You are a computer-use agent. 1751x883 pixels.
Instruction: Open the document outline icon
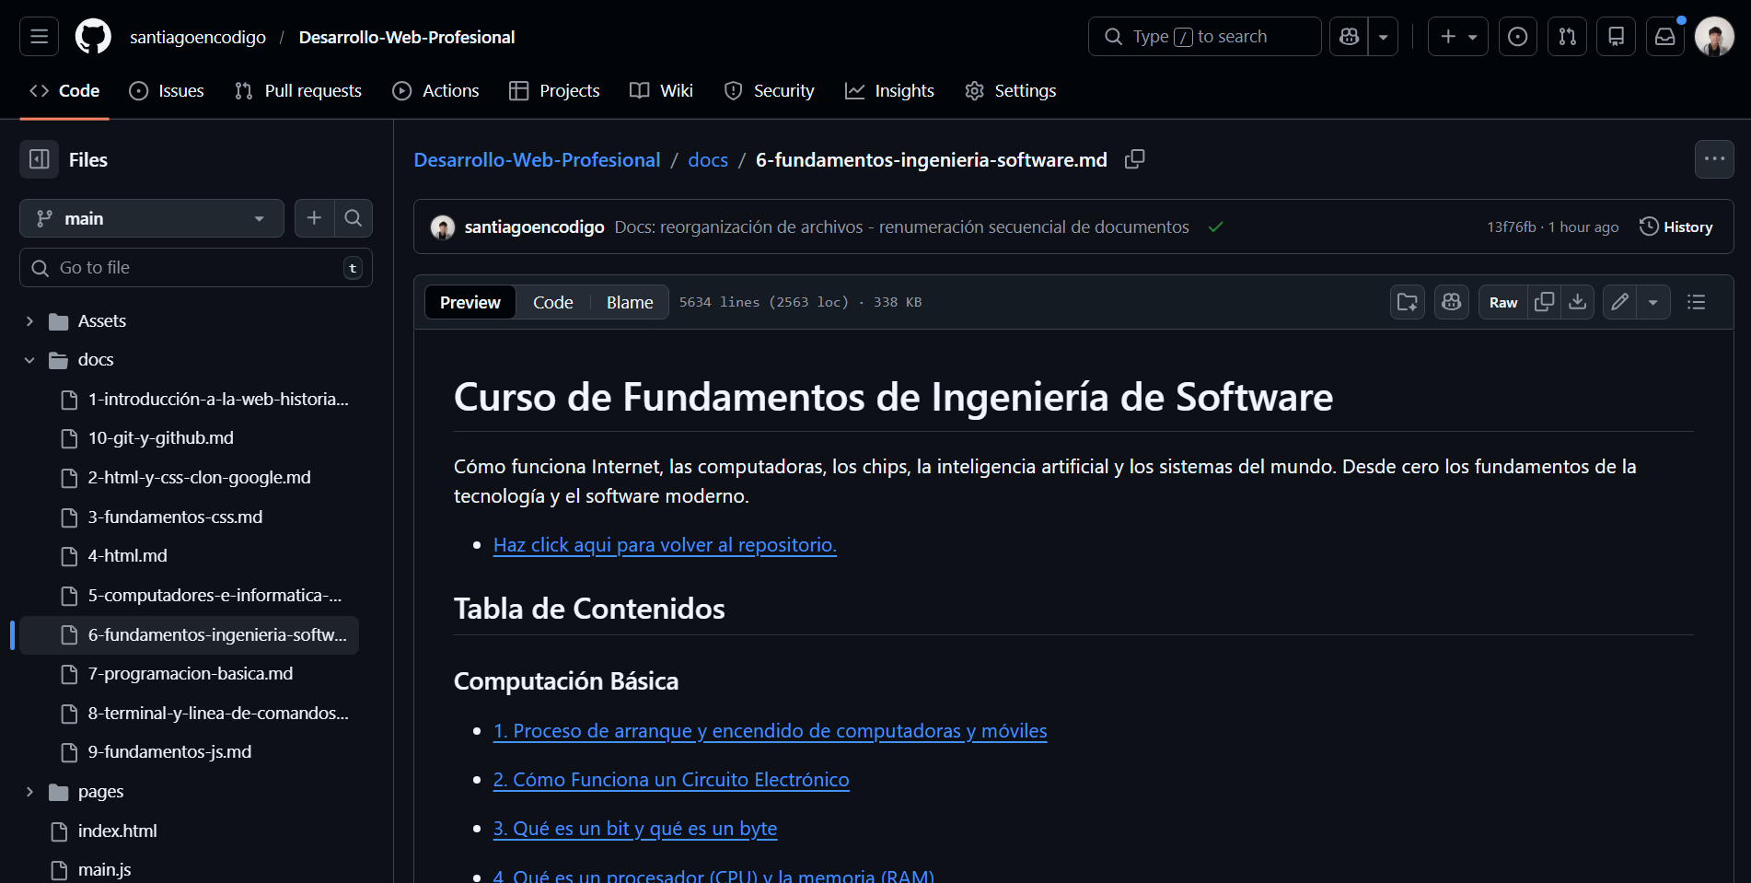[x=1697, y=302]
